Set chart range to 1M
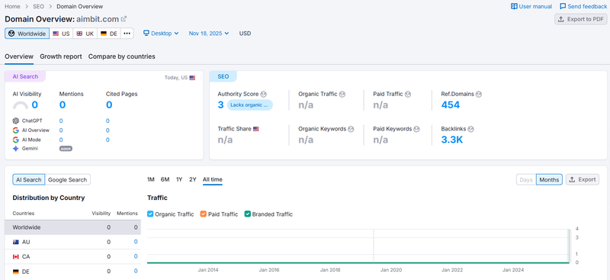 pos(151,179)
